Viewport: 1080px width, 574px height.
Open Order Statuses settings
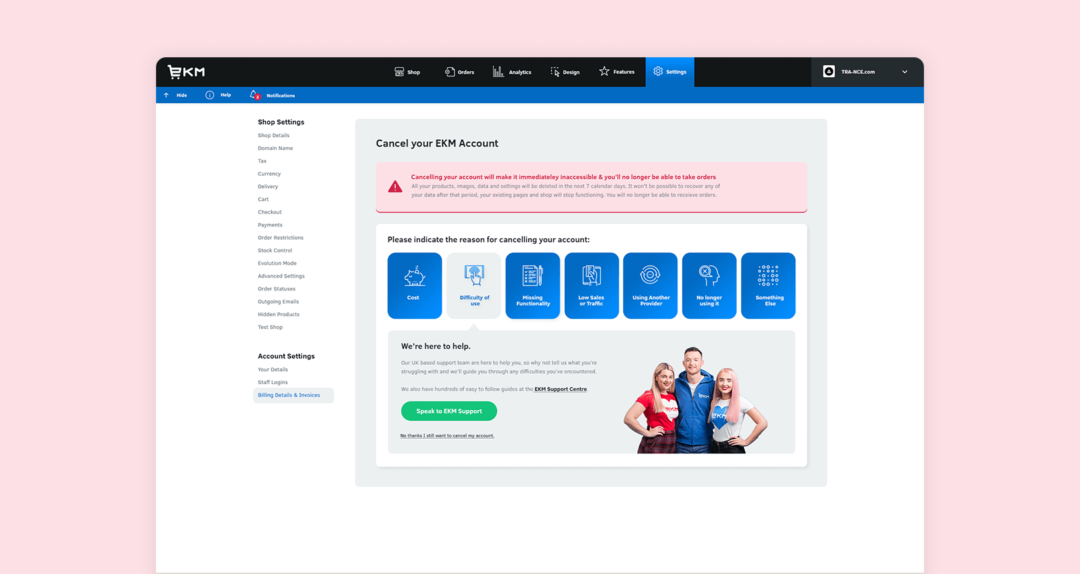pyautogui.click(x=277, y=289)
